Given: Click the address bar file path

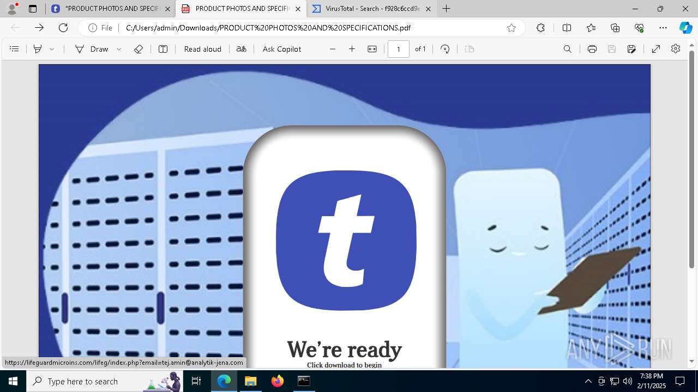Looking at the screenshot, I should [x=268, y=28].
